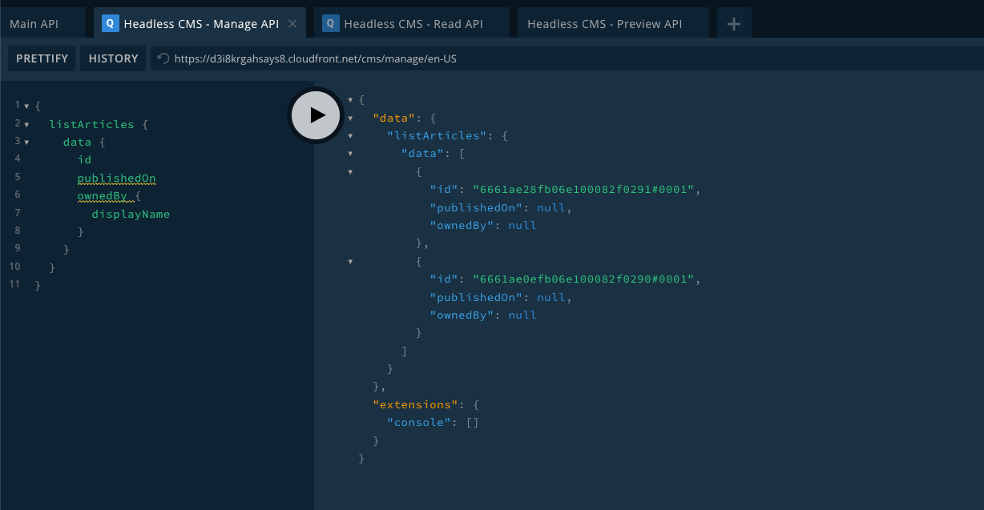
Task: Switch to the Main API tab
Action: click(x=34, y=24)
